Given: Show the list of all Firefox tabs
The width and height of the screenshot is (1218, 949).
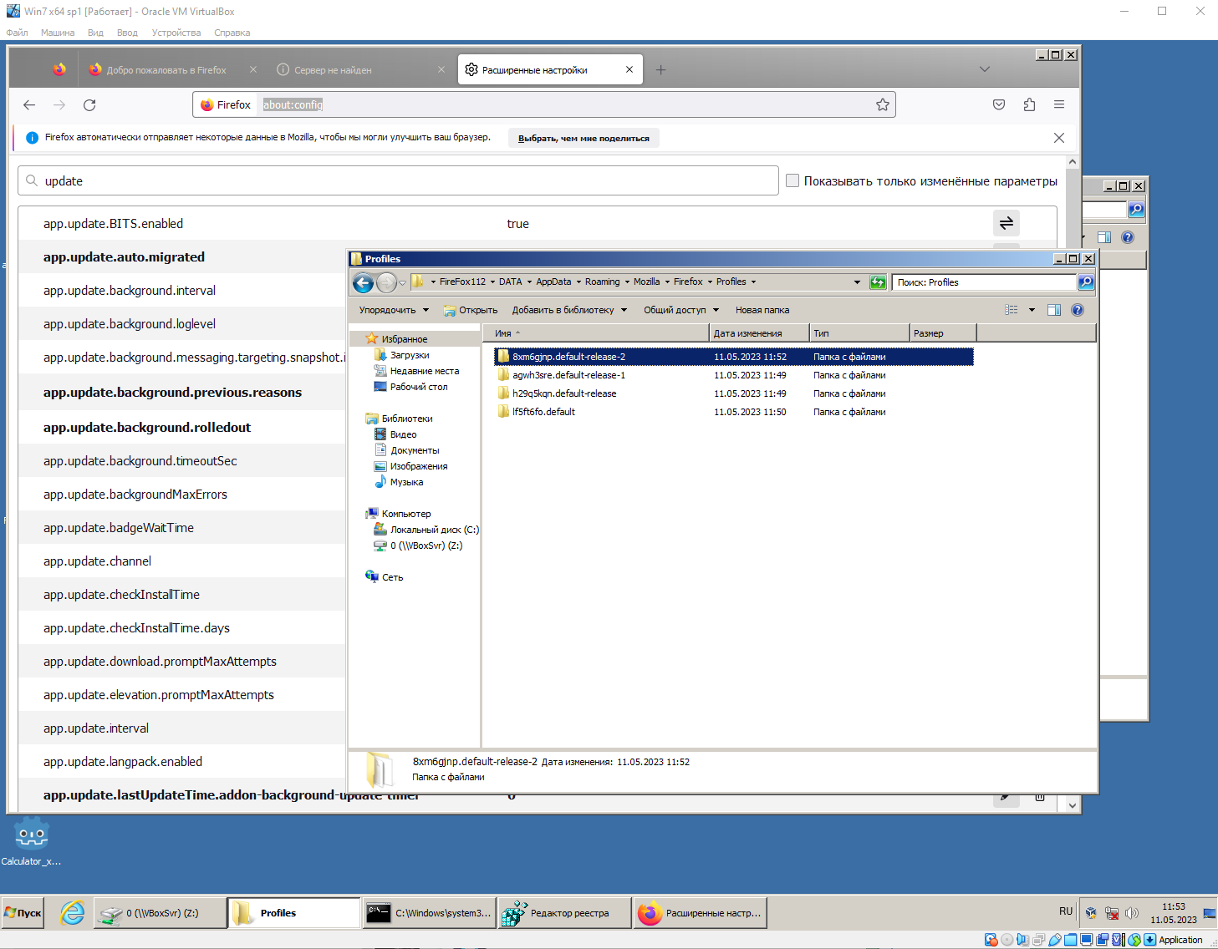Looking at the screenshot, I should pos(985,69).
